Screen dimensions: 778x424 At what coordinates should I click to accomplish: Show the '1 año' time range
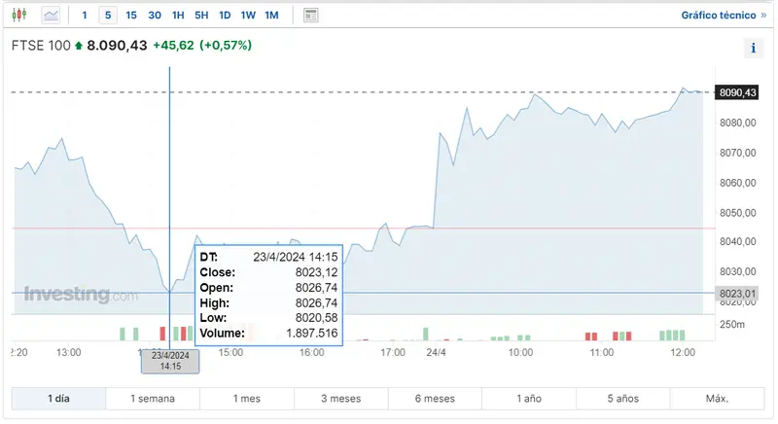[x=528, y=399]
